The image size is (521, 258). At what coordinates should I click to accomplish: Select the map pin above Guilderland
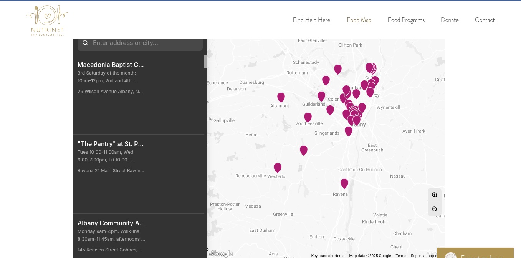(x=321, y=96)
